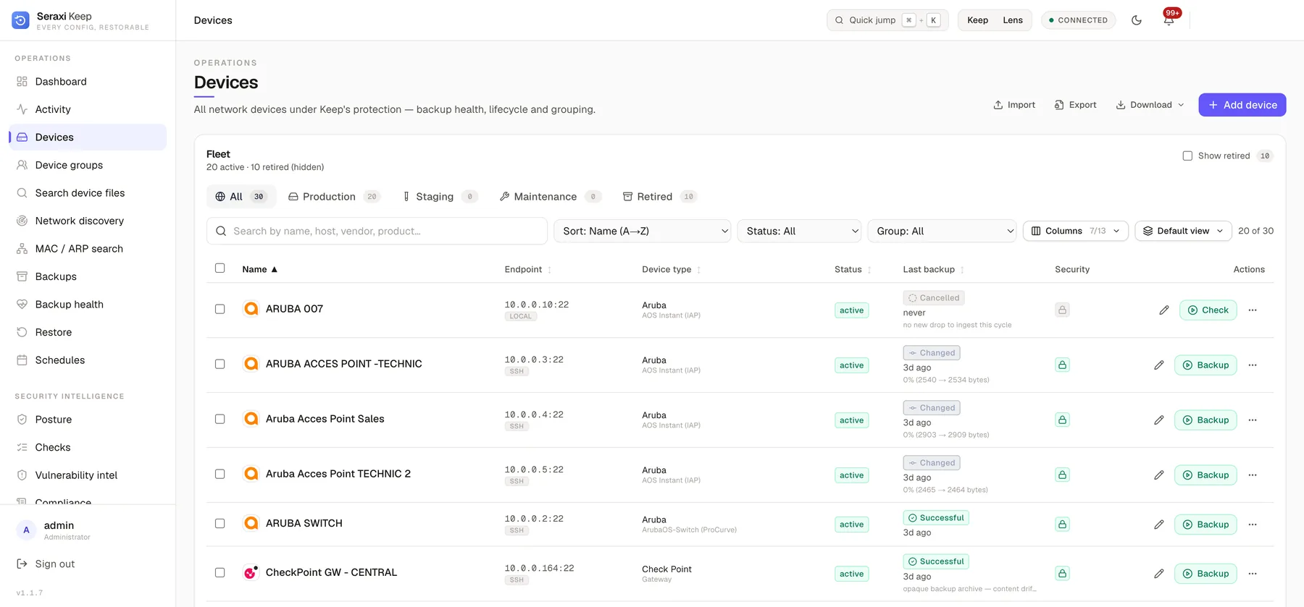
Task: Select the CheckPoint GW - CENTRAL checkbox
Action: 220,572
